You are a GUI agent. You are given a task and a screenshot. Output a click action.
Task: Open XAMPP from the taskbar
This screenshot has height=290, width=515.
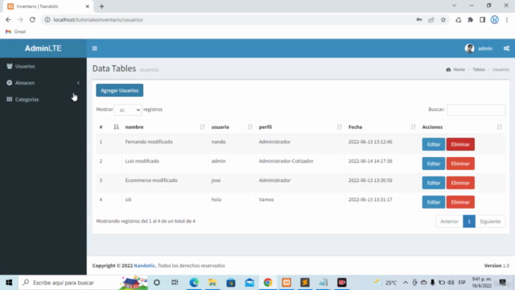[286, 283]
